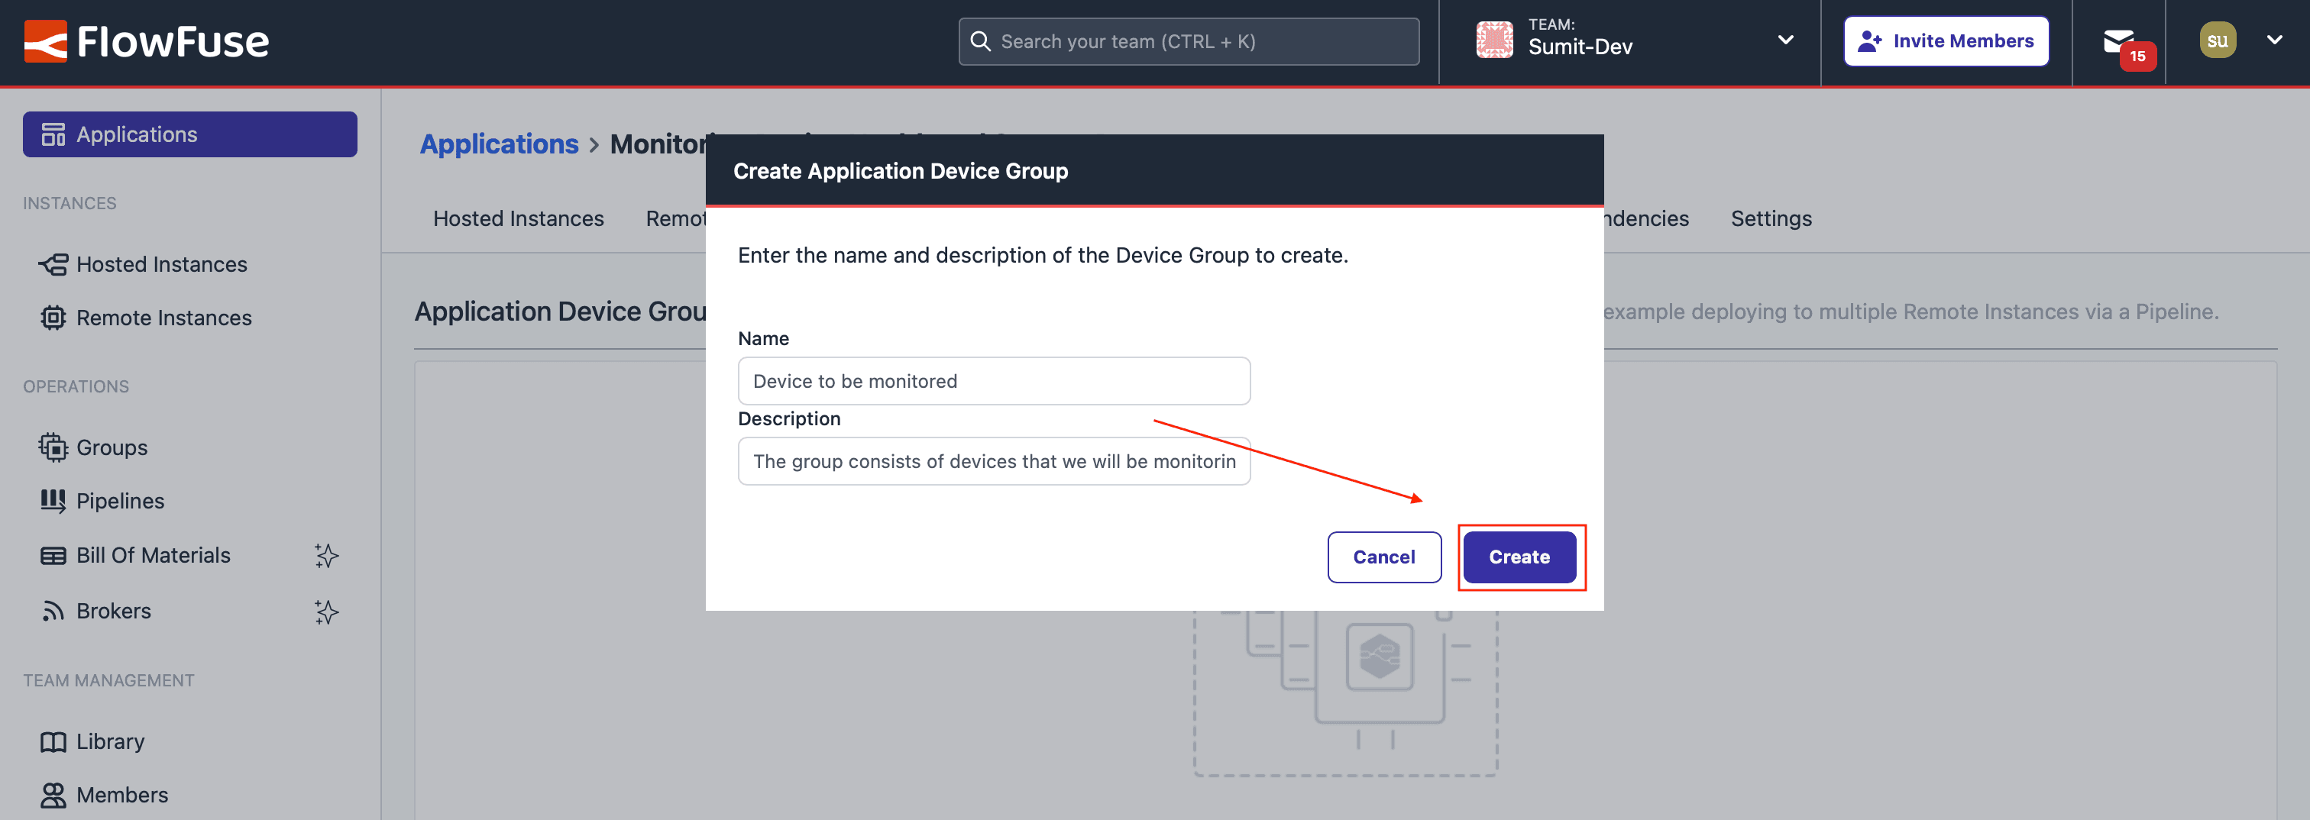The image size is (2310, 820).
Task: Open the user account dropdown chevron
Action: [x=2275, y=40]
